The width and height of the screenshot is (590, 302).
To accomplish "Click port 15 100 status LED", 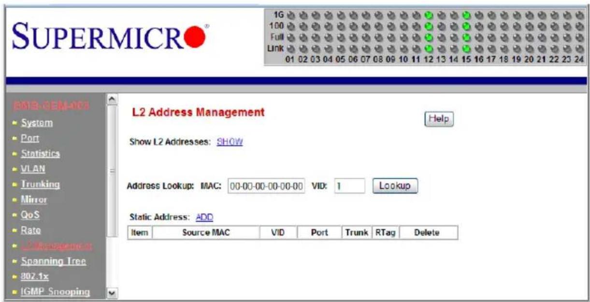I will 466,26.
